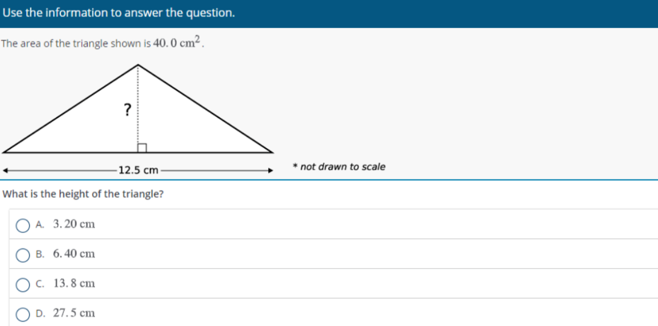Click the blue instruction header bar text
Viewport: 658px width, 326px height.
118,13
